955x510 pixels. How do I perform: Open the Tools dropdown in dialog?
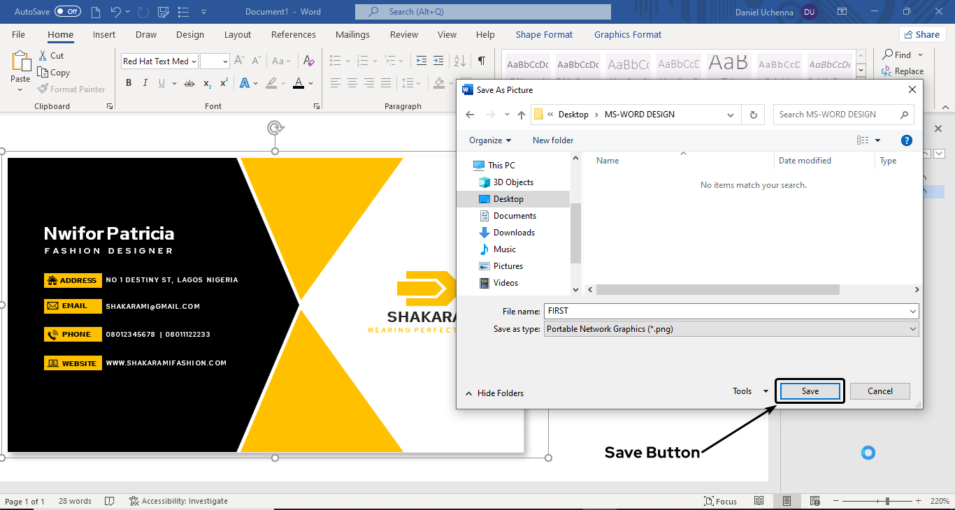749,391
